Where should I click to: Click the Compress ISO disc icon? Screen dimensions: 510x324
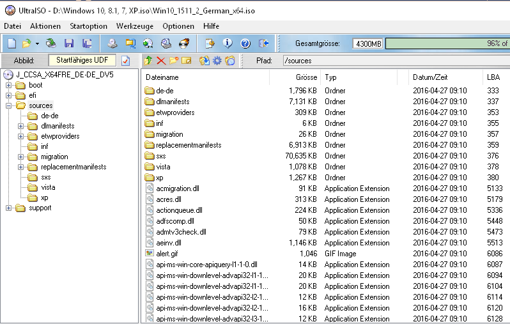click(148, 43)
